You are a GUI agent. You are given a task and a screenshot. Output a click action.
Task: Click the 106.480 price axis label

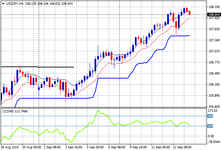pos(214,73)
